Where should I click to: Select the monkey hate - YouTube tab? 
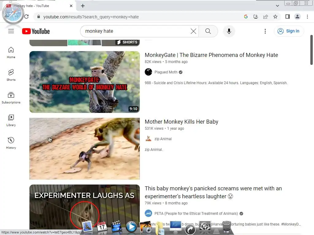[39, 6]
